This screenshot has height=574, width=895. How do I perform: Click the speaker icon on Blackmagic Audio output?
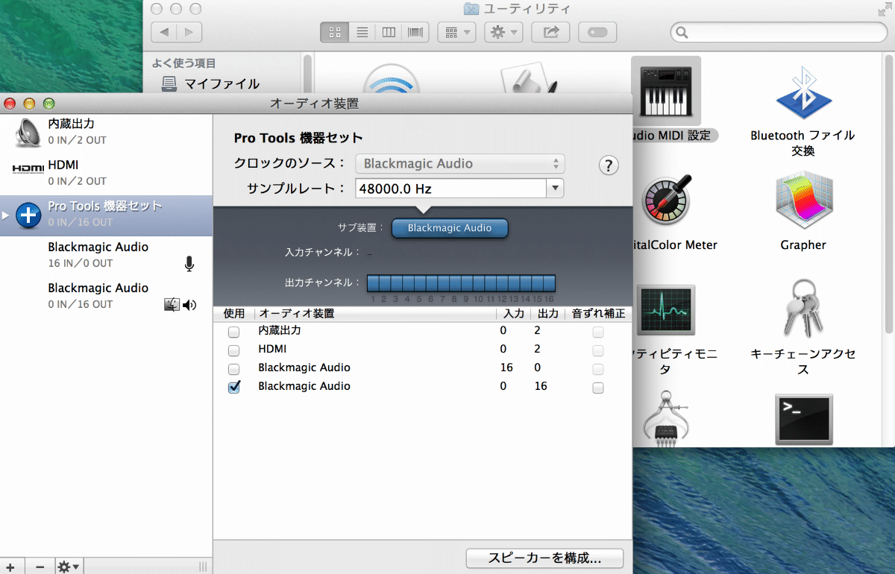189,304
